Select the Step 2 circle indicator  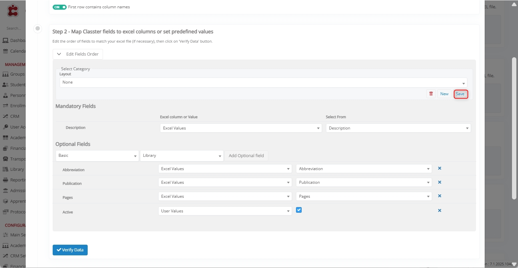click(x=38, y=29)
